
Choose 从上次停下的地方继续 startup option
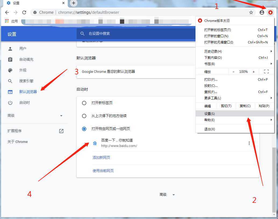tap(84, 116)
